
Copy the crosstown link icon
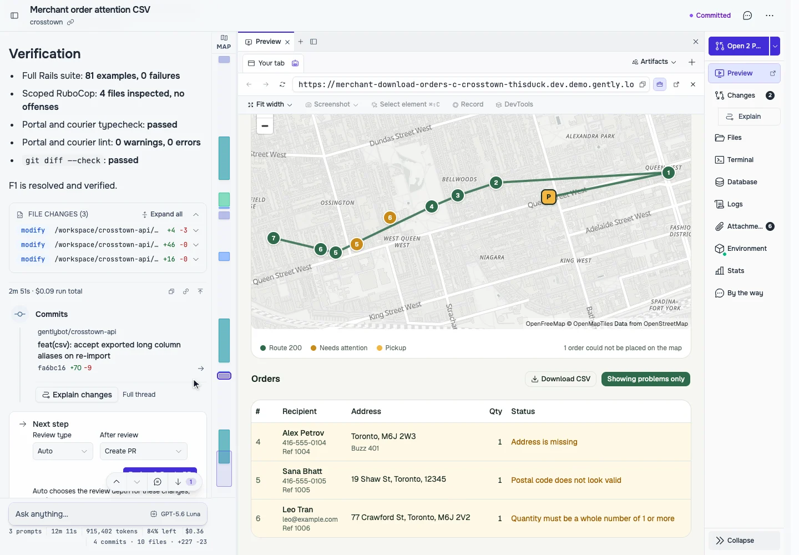[x=70, y=22]
